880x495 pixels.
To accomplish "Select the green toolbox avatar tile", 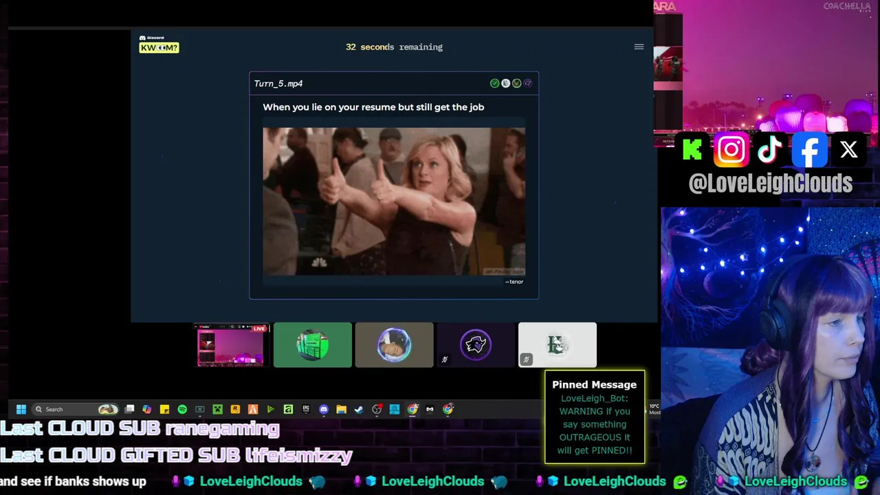I will coord(312,345).
